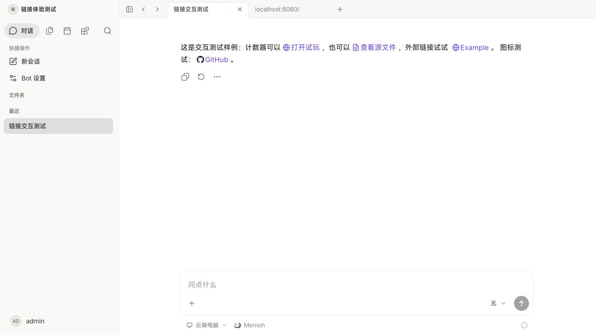Collapse the sidebar panel toggle icon
The height and width of the screenshot is (335, 596).
(129, 9)
